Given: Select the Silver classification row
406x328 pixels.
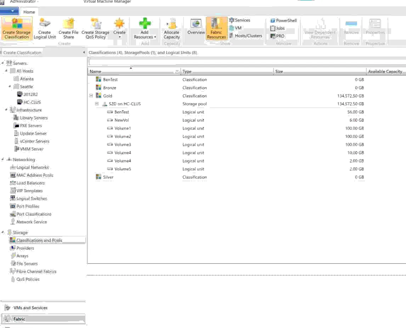Looking at the screenshot, I should (x=247, y=177).
